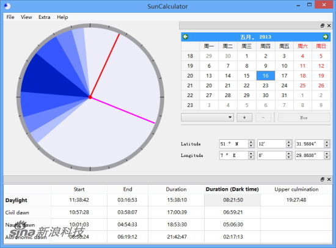336x248 pixels.
Task: Click the 周六 Saturday column header
Action: pos(302,46)
